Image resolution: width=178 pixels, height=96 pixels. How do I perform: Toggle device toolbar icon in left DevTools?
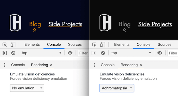coord(13,45)
